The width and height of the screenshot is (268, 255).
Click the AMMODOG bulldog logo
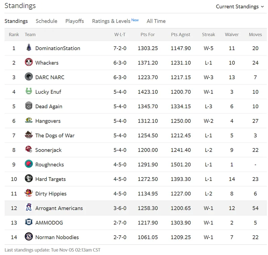[x=29, y=222]
